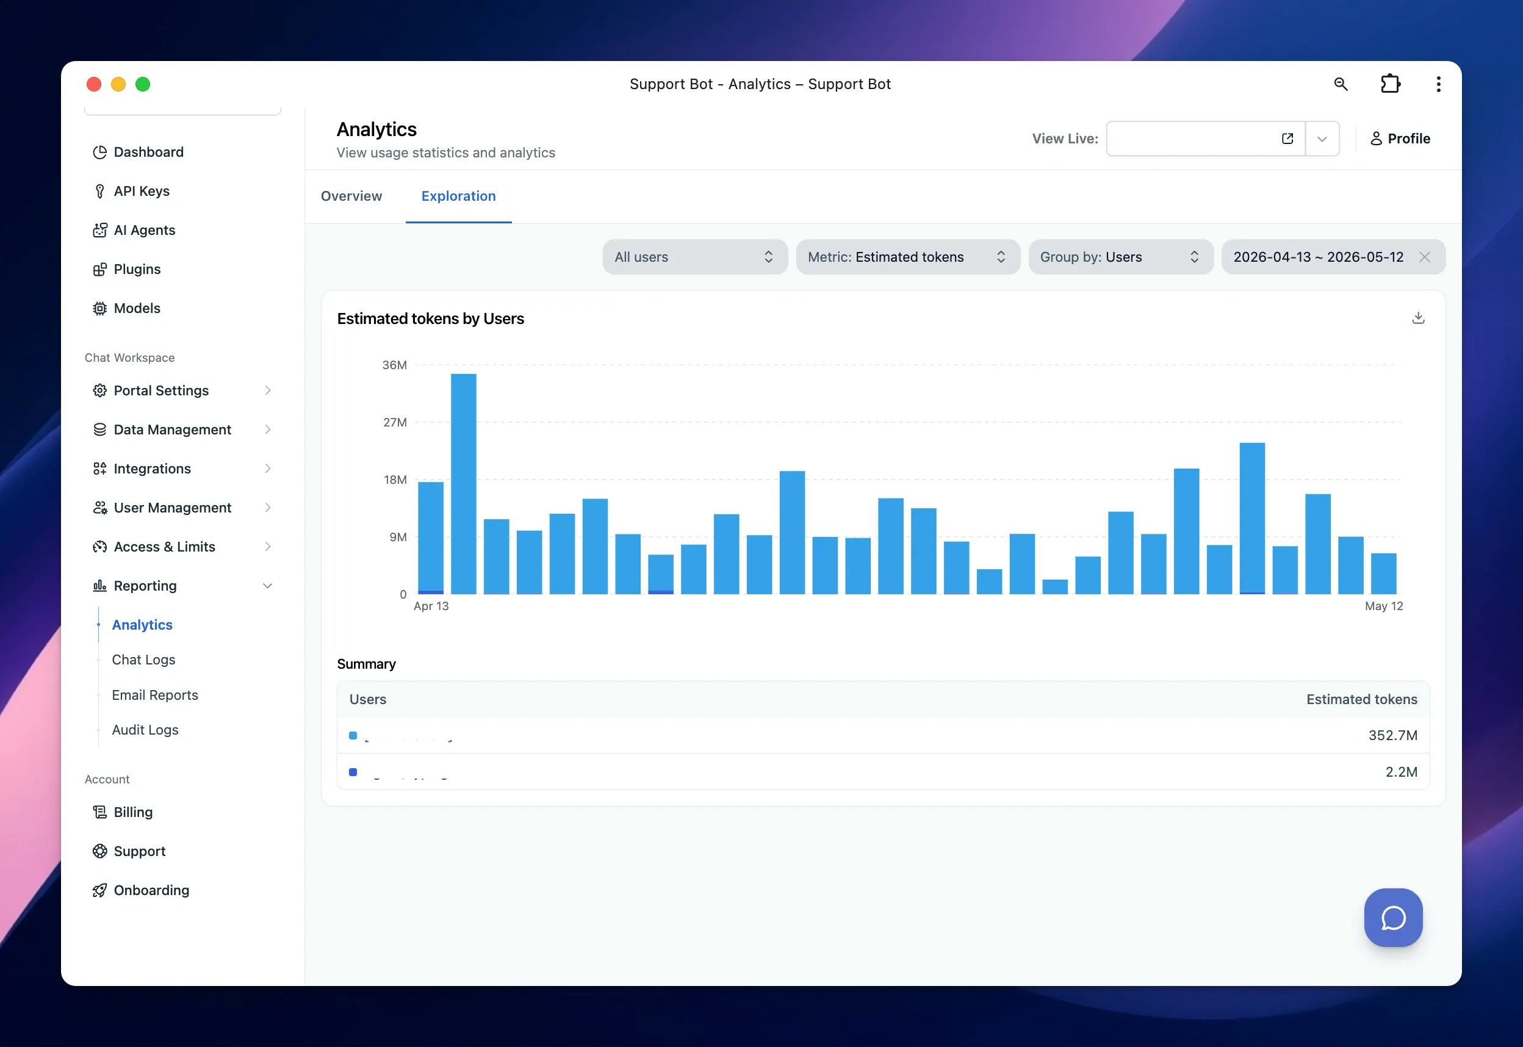This screenshot has width=1523, height=1047.
Task: Switch to the Overview tab
Action: 351,196
